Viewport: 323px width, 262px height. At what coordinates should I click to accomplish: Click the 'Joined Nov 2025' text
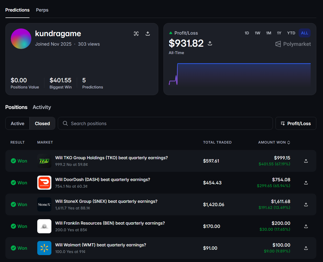(x=53, y=44)
